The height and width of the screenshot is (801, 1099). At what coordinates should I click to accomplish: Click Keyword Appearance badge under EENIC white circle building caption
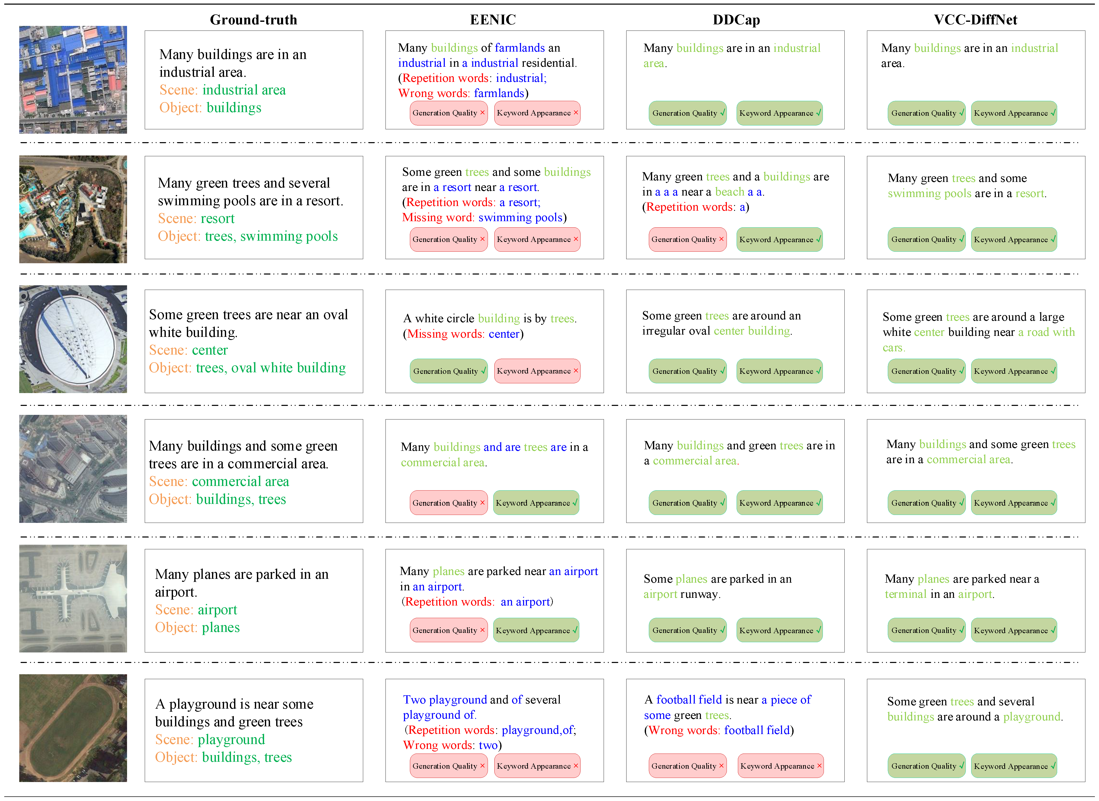click(x=537, y=371)
